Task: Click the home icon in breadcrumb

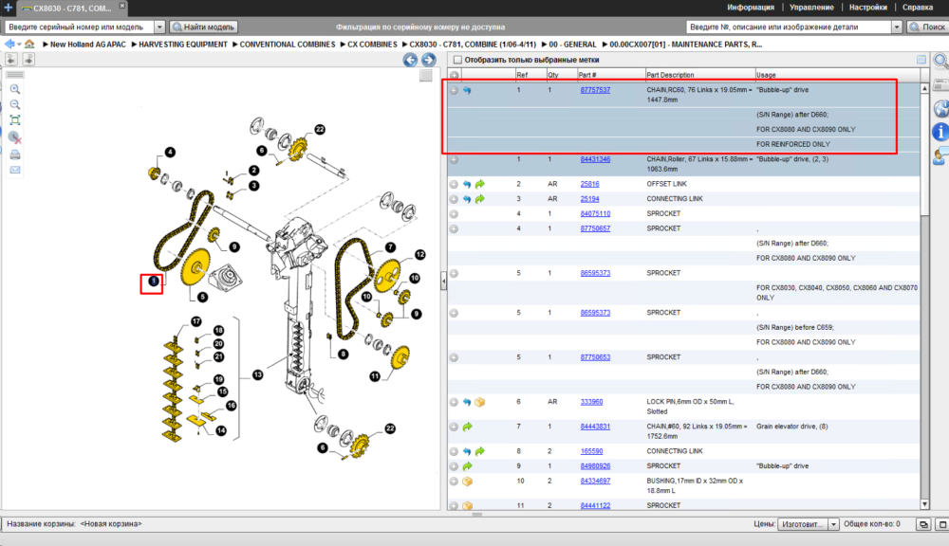Action: (x=29, y=45)
